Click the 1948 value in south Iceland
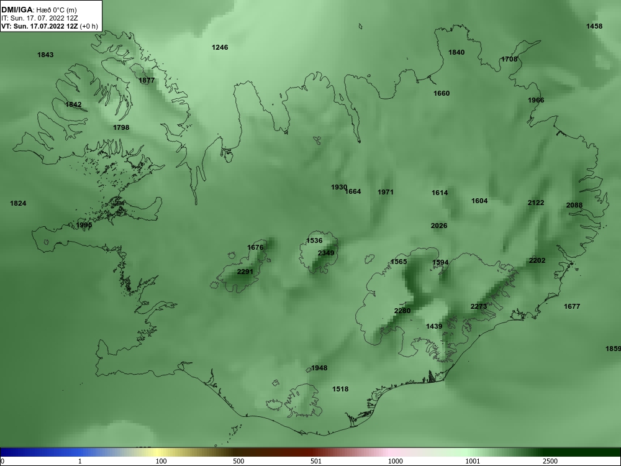621x466 pixels. (319, 368)
